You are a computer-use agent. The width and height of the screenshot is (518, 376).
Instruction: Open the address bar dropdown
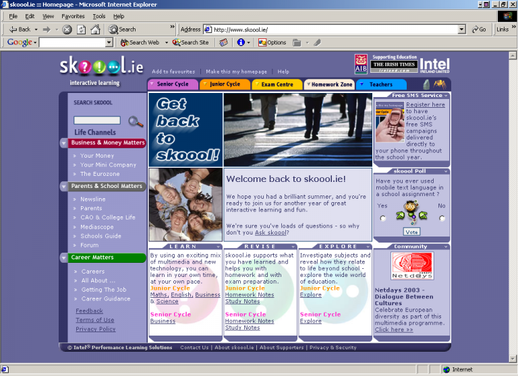[x=461, y=30]
